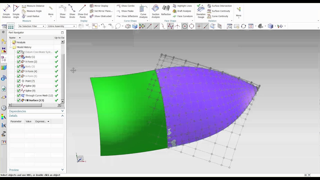Click the Value column header
Image resolution: width=320 pixels, height=180 pixels.
click(x=29, y=121)
